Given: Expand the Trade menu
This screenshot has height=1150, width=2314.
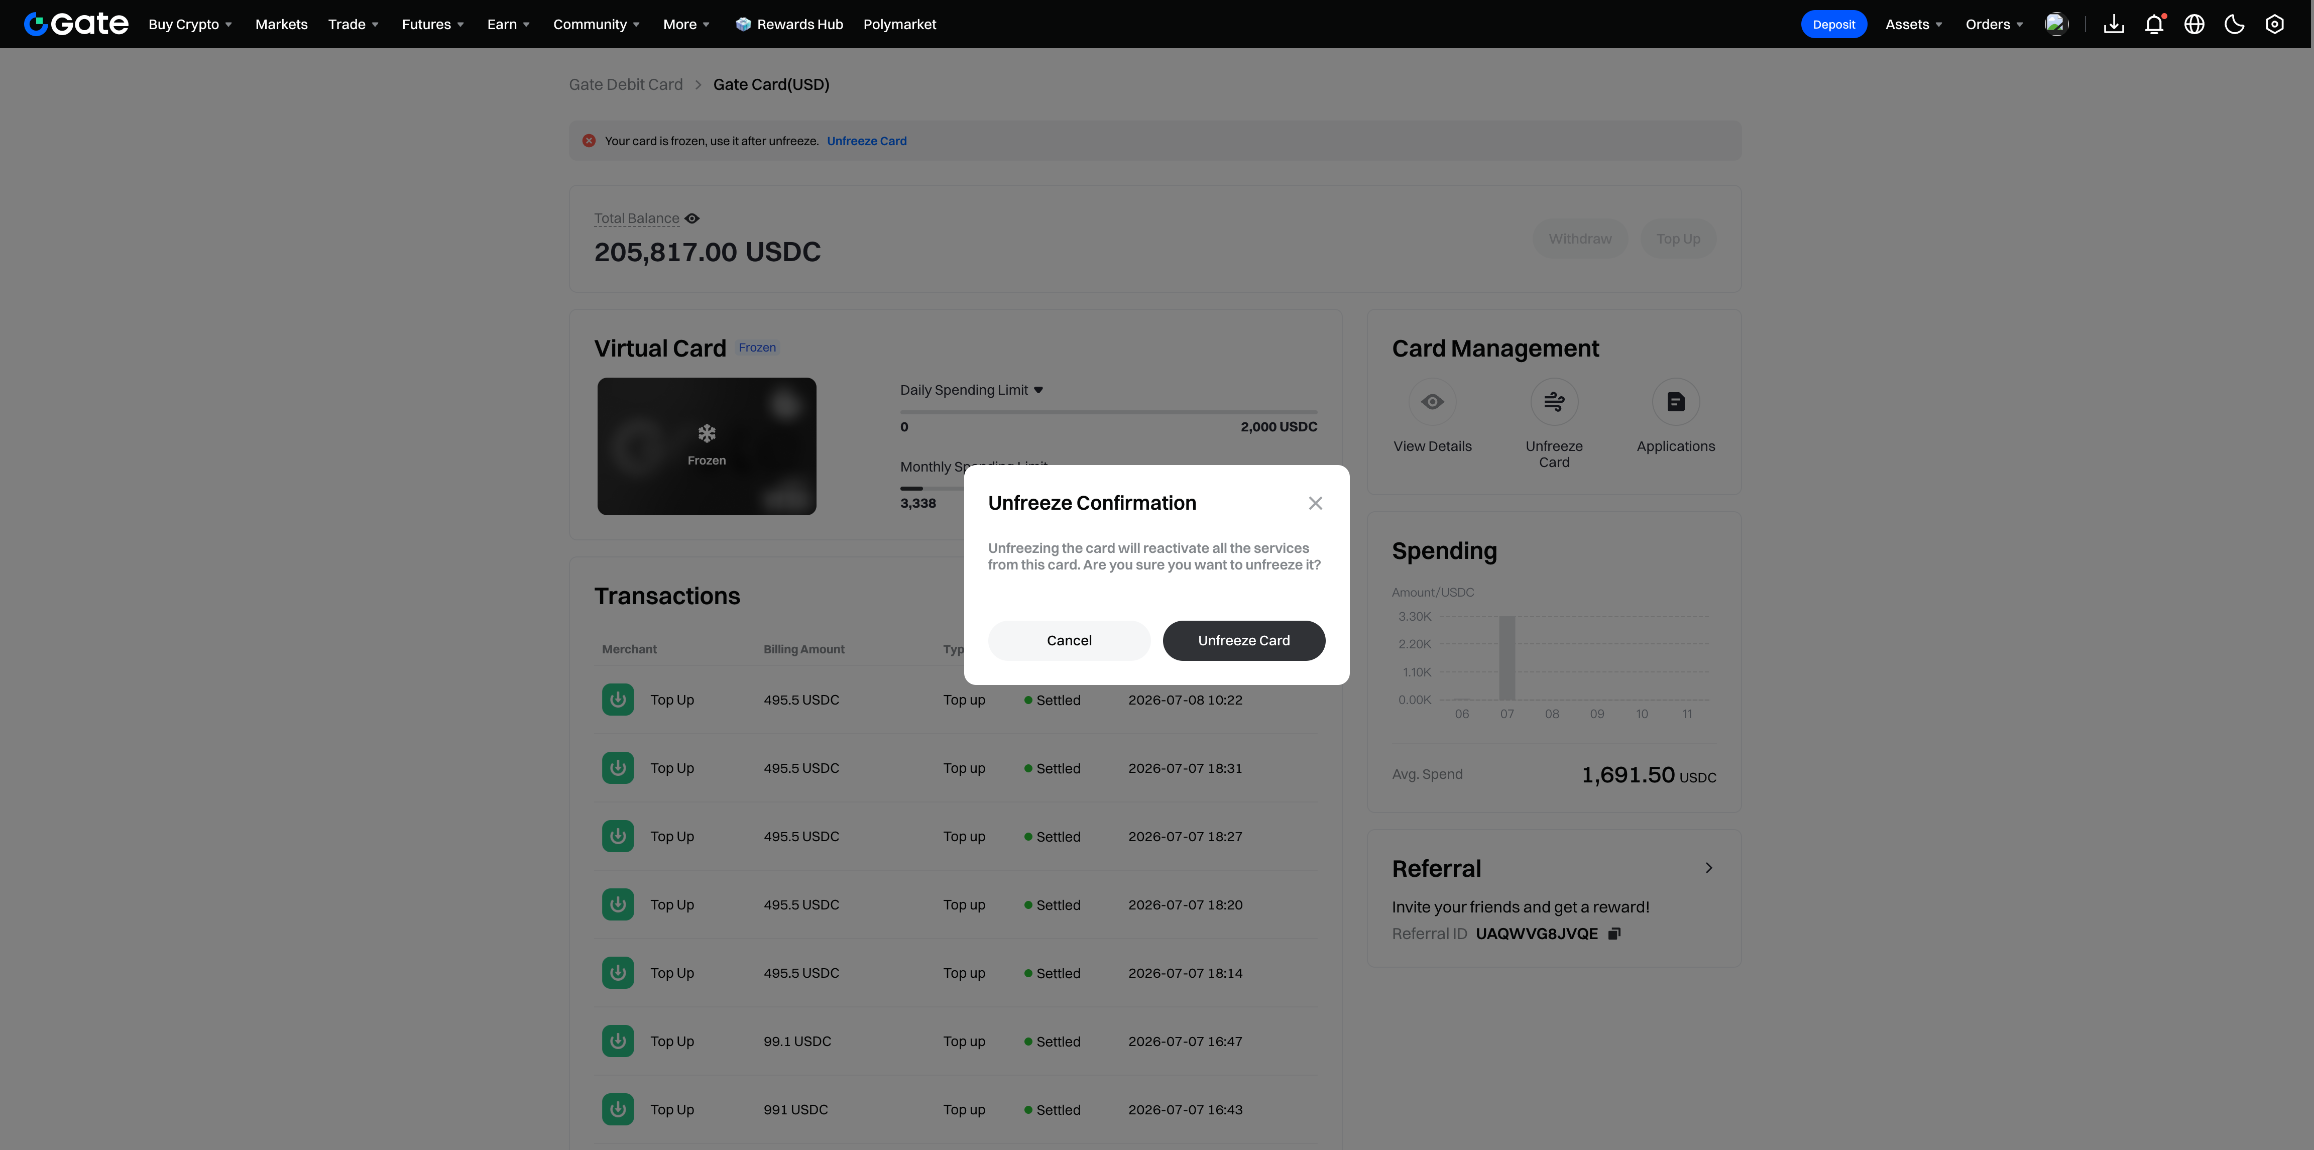Looking at the screenshot, I should tap(353, 24).
